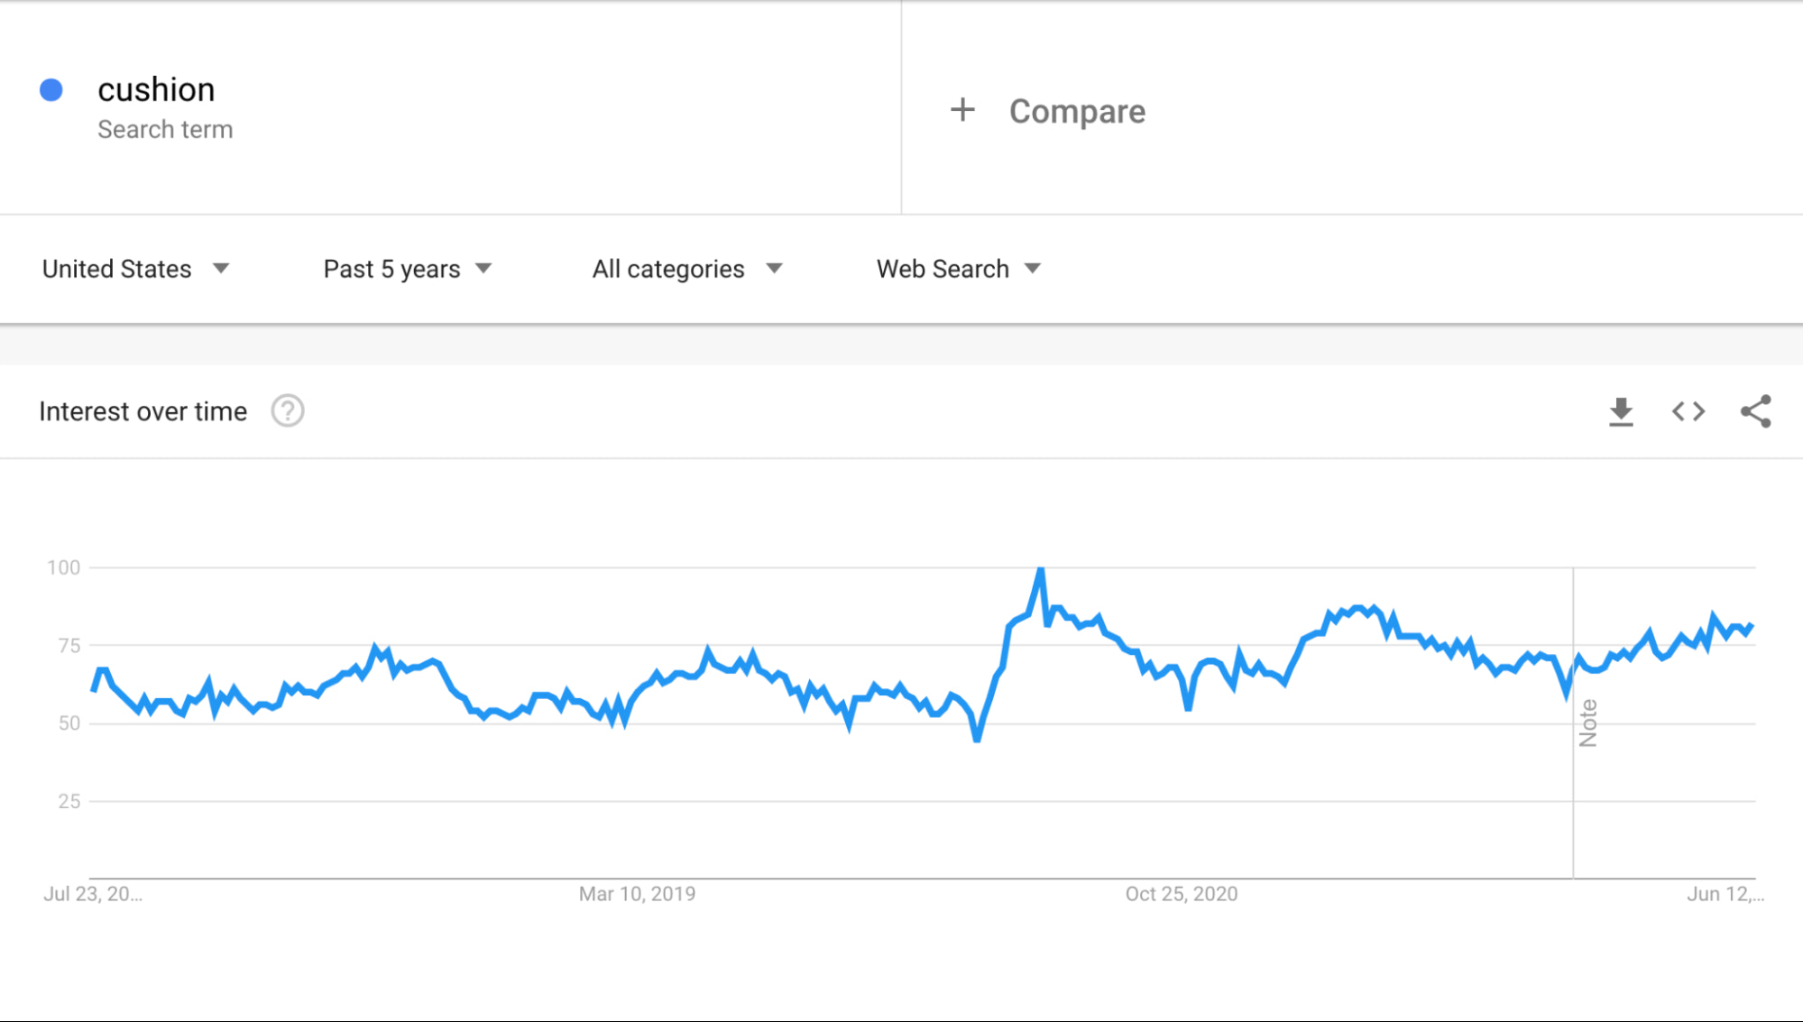Open the Interest over time help icon

pos(288,411)
